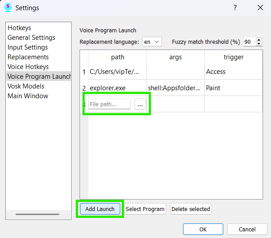
Task: Click the empty args cell in row 1
Action: 176,72
